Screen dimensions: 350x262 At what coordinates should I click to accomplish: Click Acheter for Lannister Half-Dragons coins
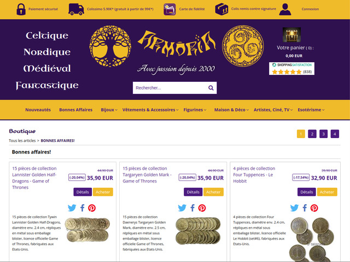point(103,192)
